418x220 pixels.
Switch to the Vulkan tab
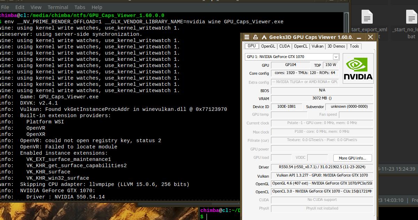pyautogui.click(x=317, y=46)
